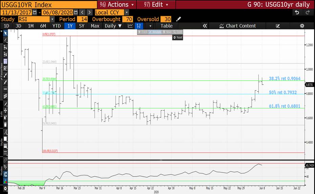Click the redo arrow icon
This screenshot has height=194, width=315.
click(308, 12)
